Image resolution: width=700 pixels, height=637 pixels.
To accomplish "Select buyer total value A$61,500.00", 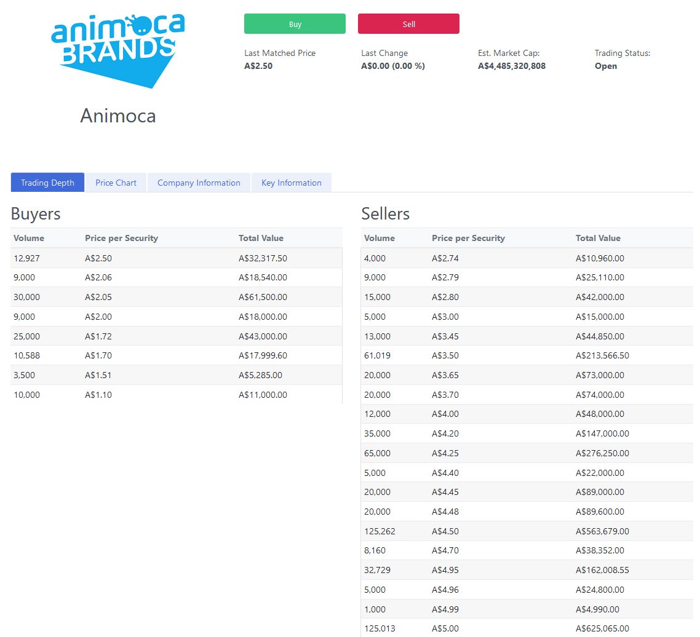I will tap(263, 297).
